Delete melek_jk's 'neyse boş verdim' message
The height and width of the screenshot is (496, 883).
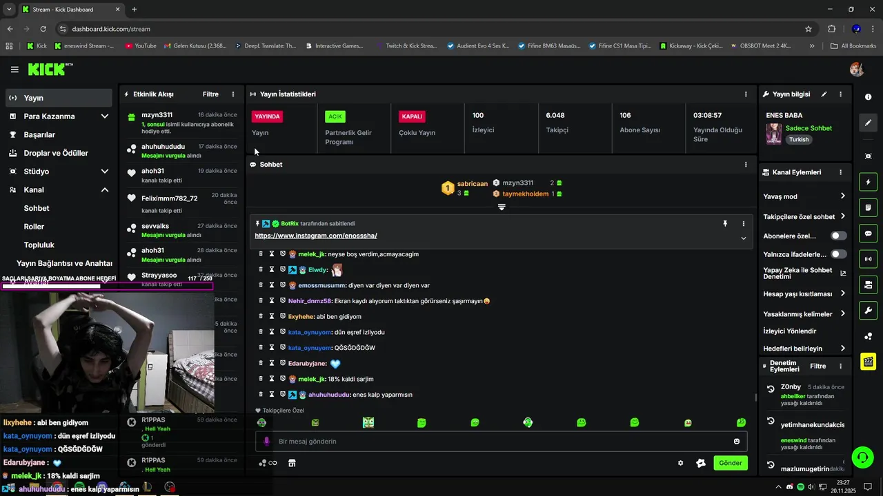pyautogui.click(x=261, y=254)
